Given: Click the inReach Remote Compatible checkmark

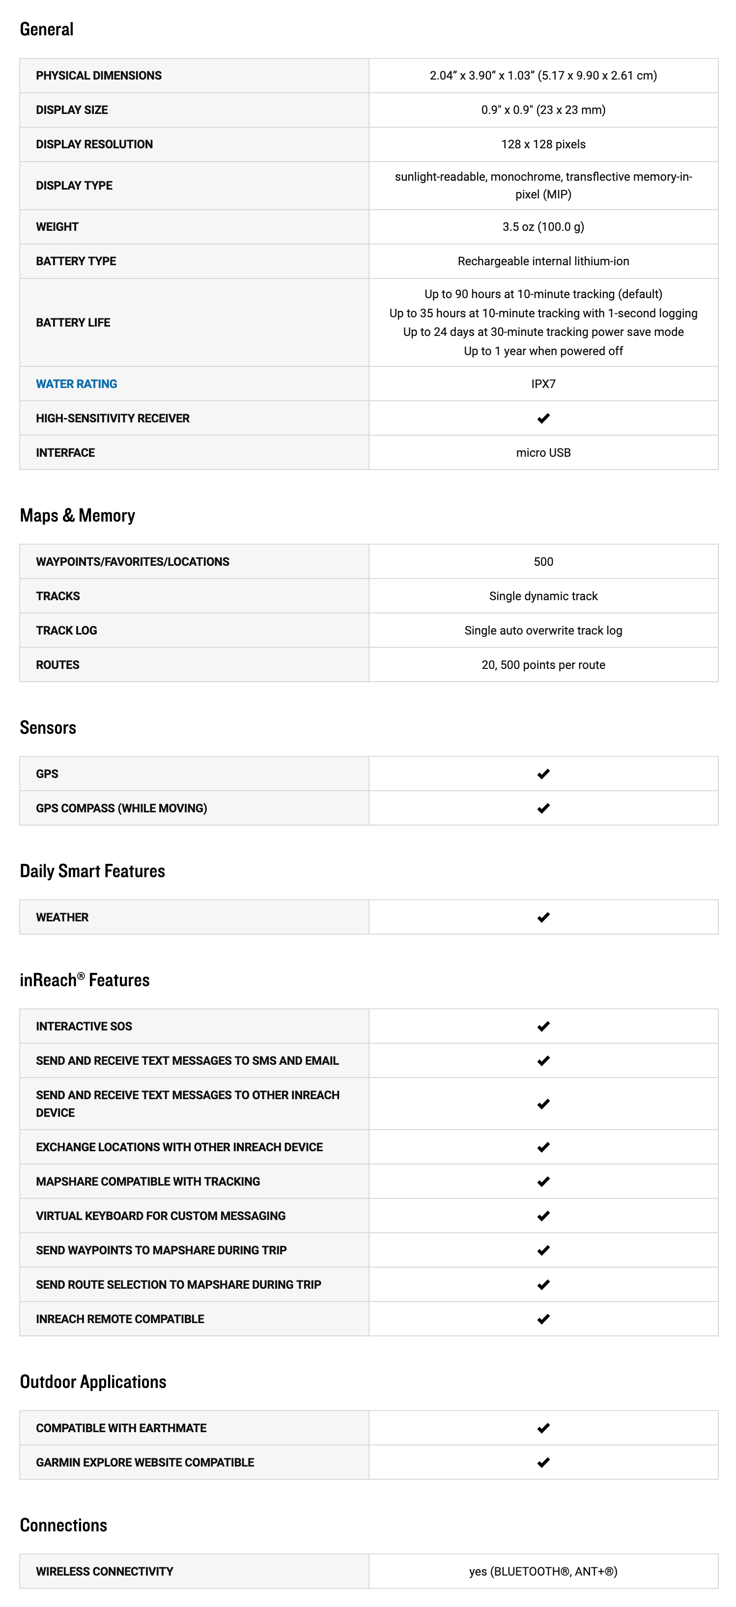Looking at the screenshot, I should tap(543, 1319).
